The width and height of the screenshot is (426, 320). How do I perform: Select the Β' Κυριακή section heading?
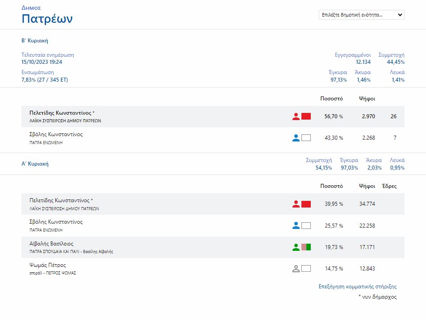(x=35, y=41)
